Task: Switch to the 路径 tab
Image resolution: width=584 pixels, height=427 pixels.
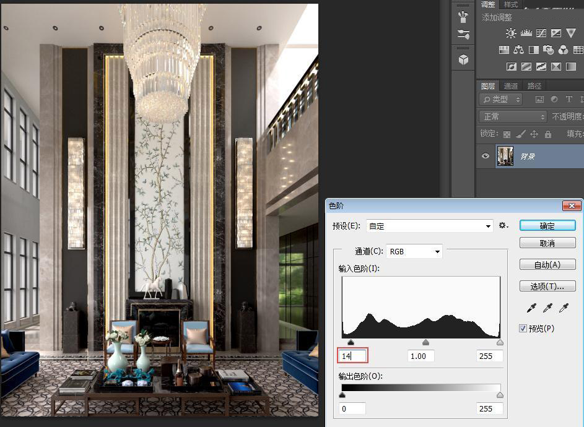Action: click(534, 86)
